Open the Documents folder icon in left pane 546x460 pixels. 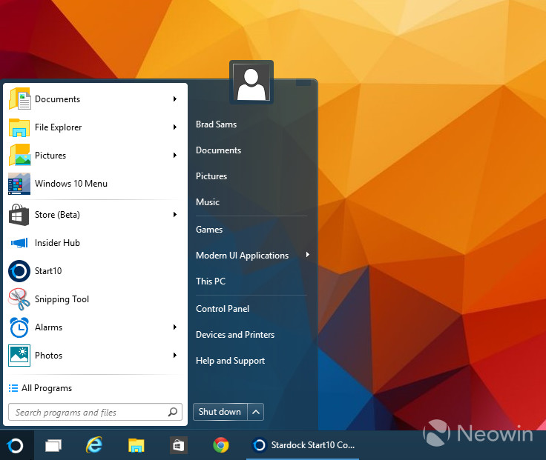19,99
